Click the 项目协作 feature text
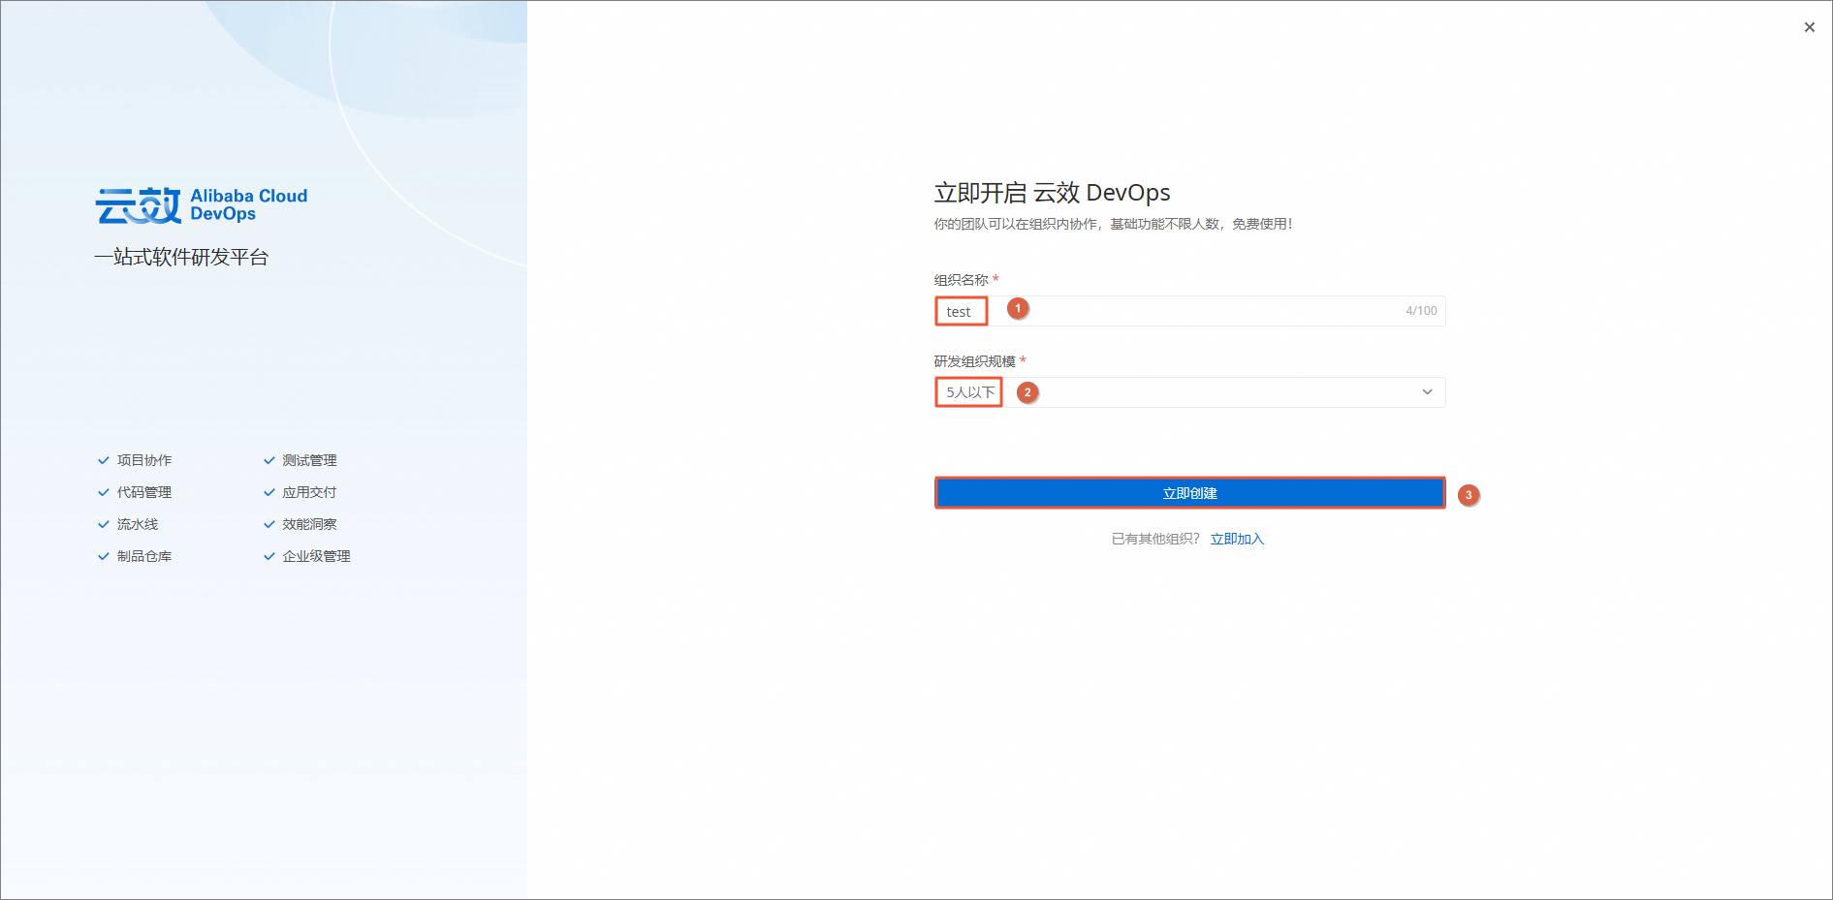 [144, 461]
